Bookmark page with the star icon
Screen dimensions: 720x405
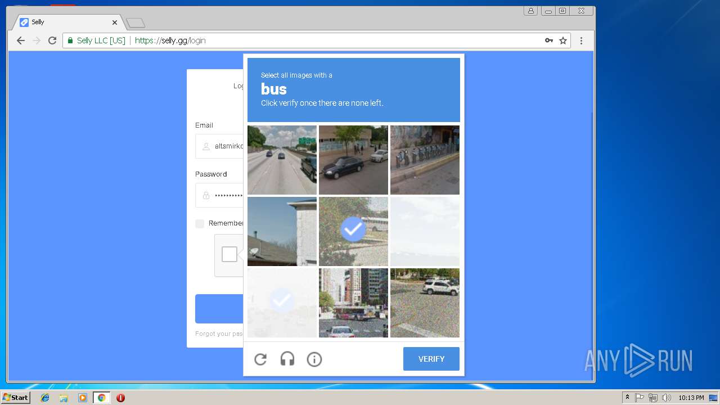(x=563, y=40)
